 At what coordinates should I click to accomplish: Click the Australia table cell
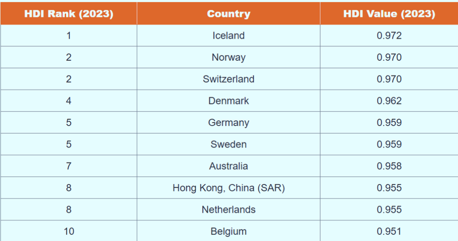(229, 166)
